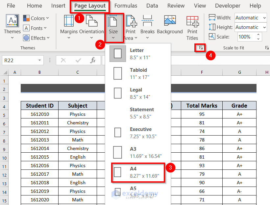Switch to the Page Layout tab
The width and height of the screenshot is (270, 205).
pos(90,6)
